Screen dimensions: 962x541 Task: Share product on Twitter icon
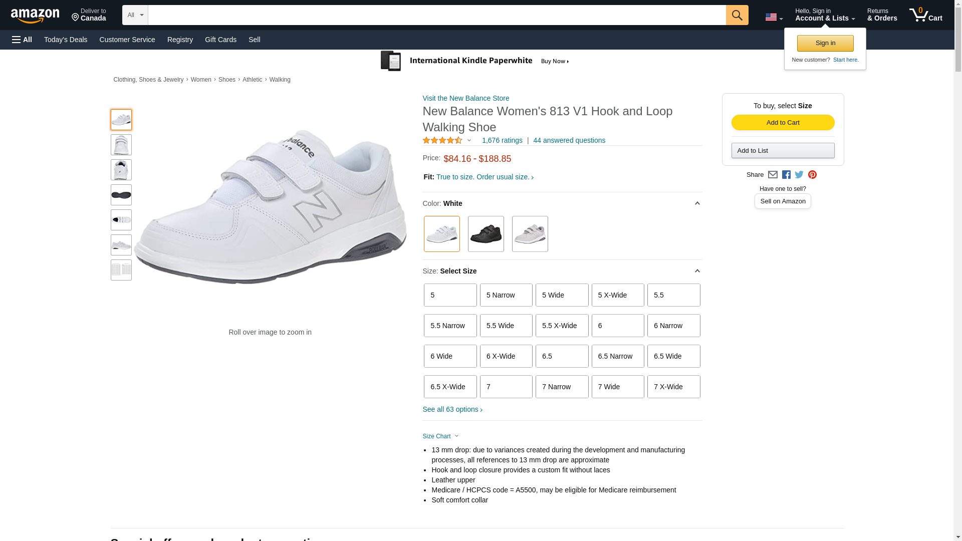click(x=799, y=175)
